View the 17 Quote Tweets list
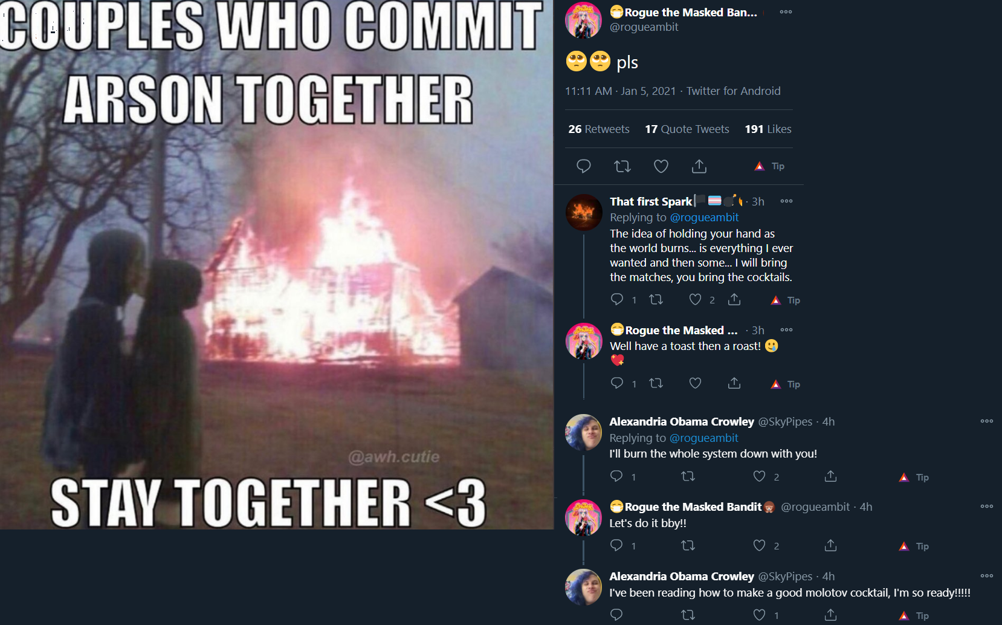Image resolution: width=1002 pixels, height=625 pixels. point(687,129)
